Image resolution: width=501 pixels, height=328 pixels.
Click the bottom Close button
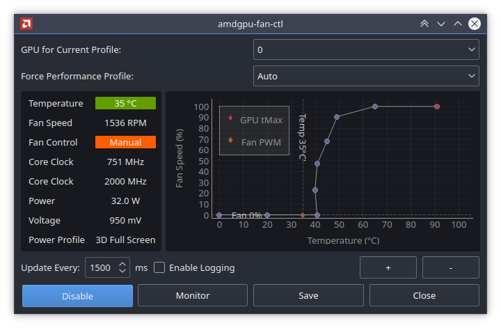424,296
